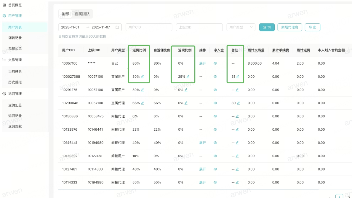Toggle net deposit eye for user 10150886
Image resolution: width=352 pixels, height=198 pixels.
click(x=215, y=116)
